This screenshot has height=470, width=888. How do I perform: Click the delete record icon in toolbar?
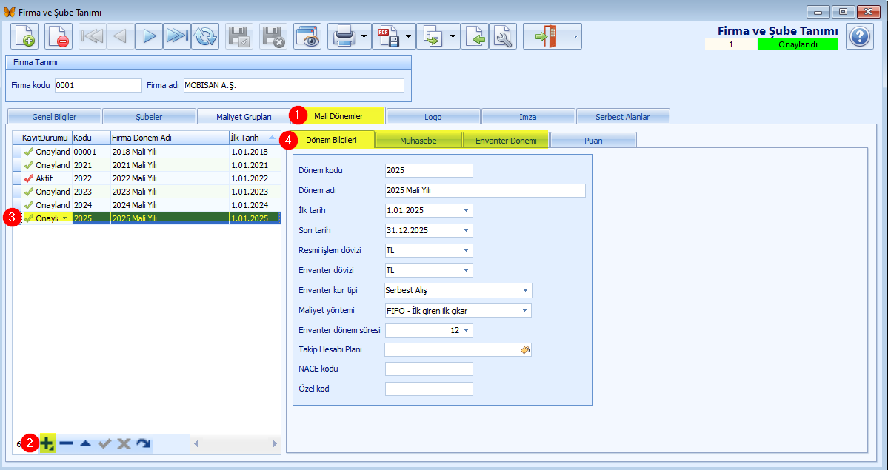(59, 37)
